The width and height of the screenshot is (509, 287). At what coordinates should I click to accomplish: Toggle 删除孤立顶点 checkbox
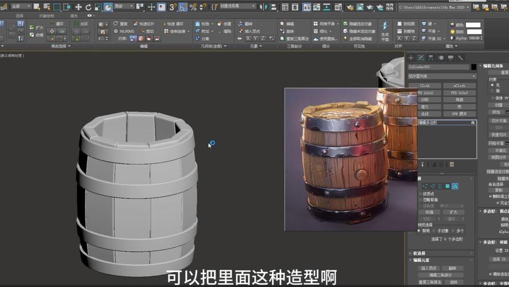tap(490, 196)
